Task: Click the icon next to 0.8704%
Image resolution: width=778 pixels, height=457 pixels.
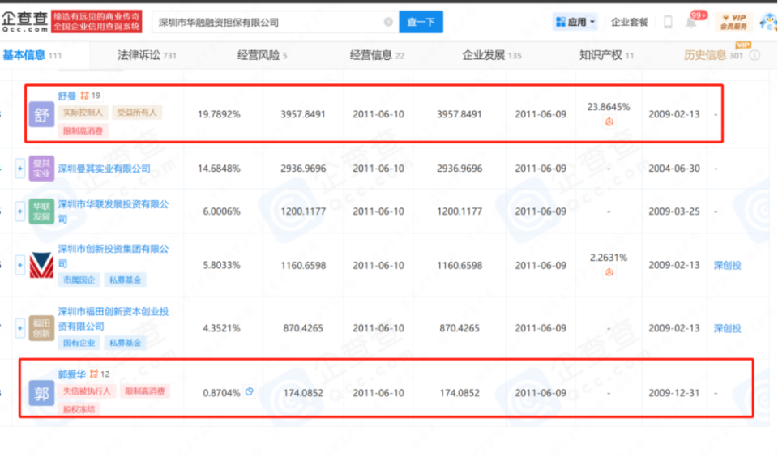Action: [x=249, y=391]
